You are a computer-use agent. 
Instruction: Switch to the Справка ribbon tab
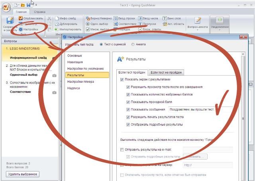tap(39, 12)
